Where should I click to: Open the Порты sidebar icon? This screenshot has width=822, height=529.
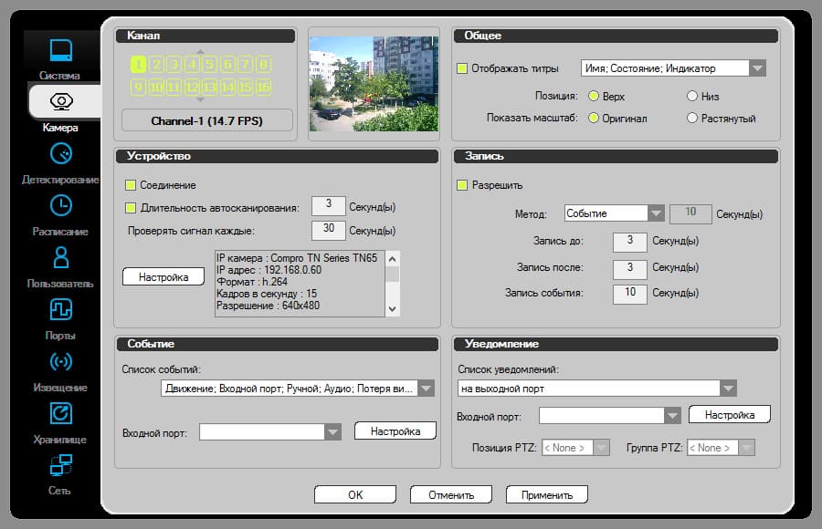pyautogui.click(x=61, y=309)
